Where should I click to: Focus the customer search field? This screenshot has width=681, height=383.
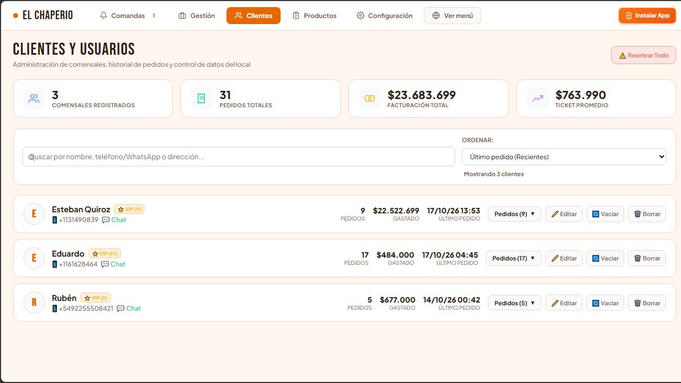click(x=238, y=156)
